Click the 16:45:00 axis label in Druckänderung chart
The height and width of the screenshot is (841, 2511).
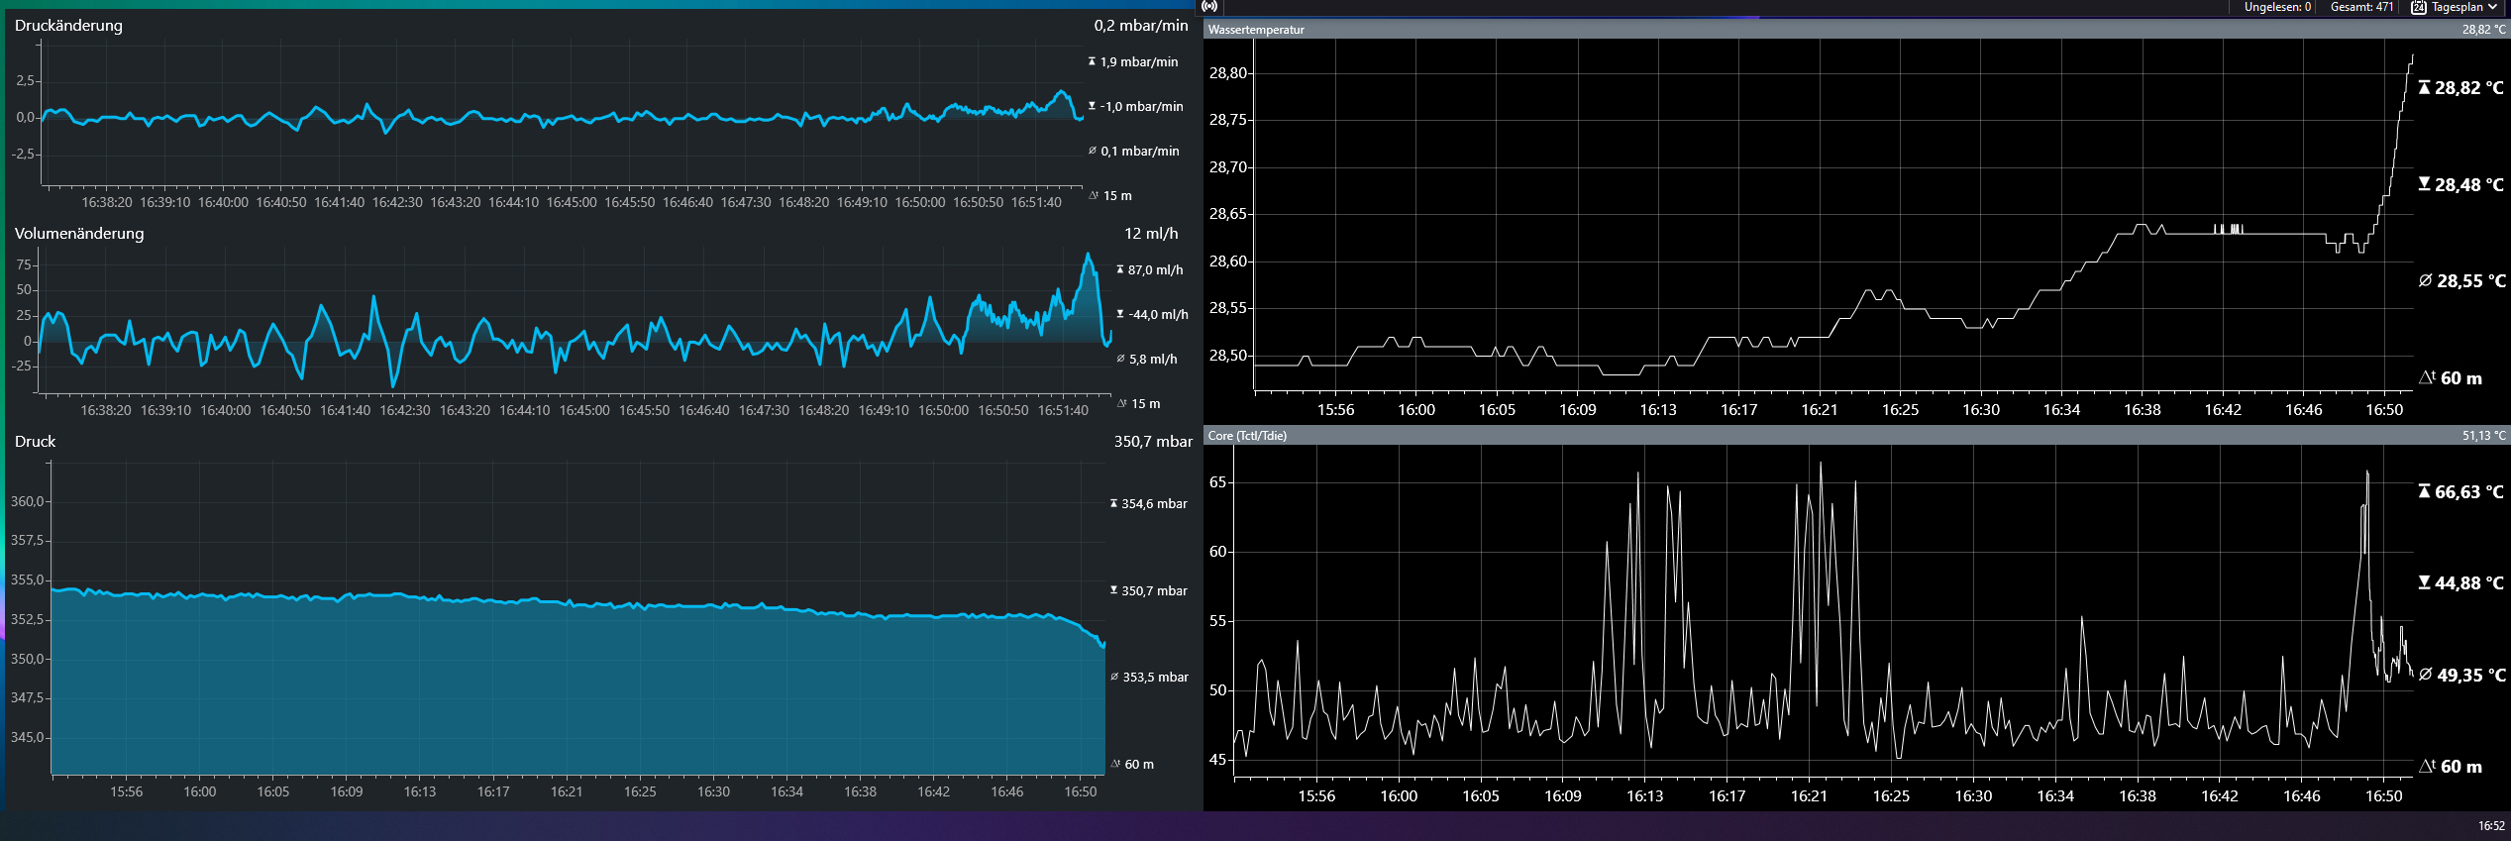pyautogui.click(x=572, y=202)
